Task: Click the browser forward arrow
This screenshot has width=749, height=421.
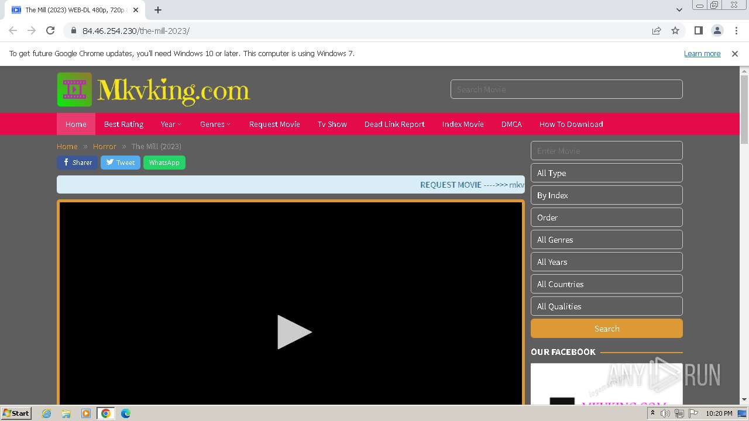Action: tap(32, 30)
